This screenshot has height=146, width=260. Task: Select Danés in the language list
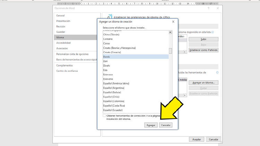135,56
